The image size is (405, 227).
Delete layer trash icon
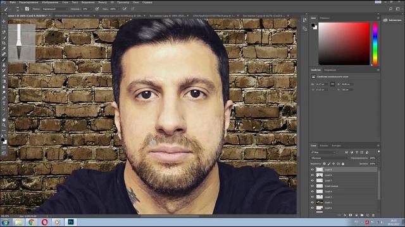point(373,215)
